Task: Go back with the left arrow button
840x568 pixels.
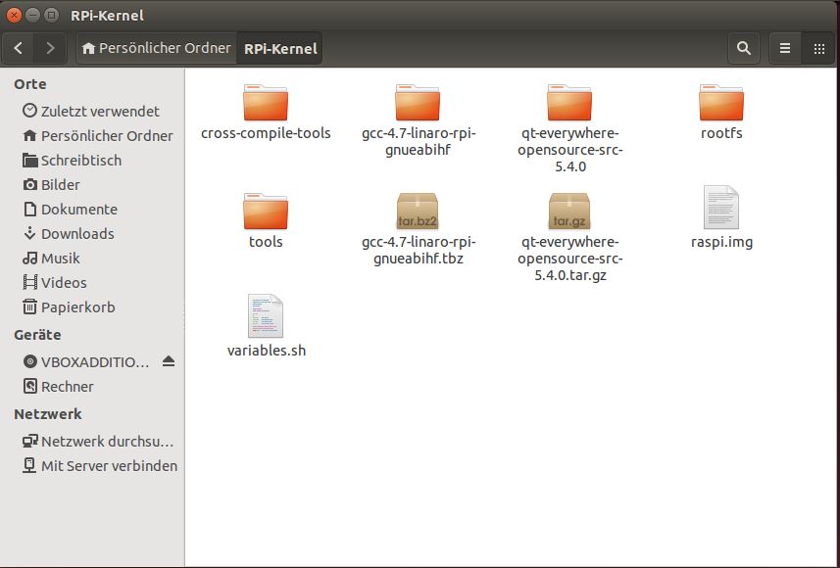Action: 19,48
